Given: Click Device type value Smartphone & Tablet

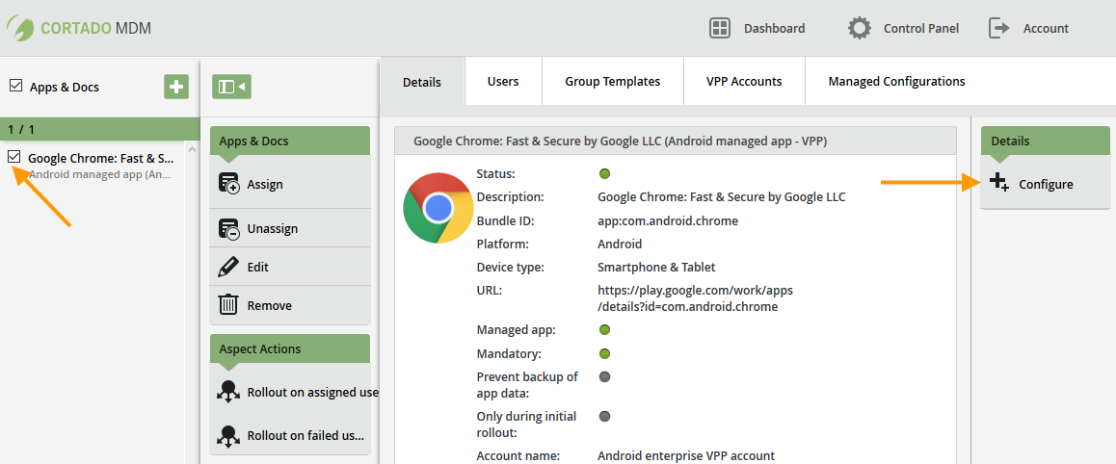Looking at the screenshot, I should 656,268.
